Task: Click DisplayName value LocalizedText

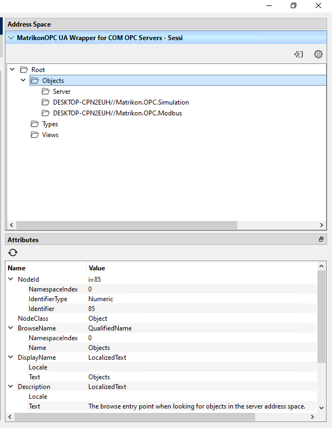Action: pyautogui.click(x=107, y=358)
